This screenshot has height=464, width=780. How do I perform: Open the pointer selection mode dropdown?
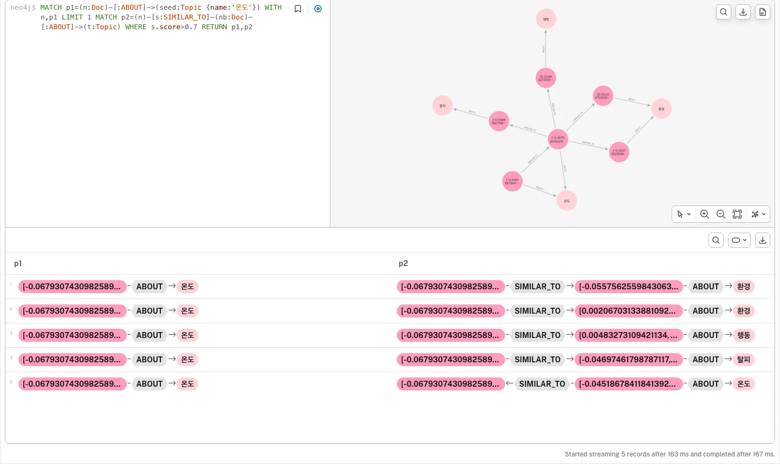tap(684, 214)
